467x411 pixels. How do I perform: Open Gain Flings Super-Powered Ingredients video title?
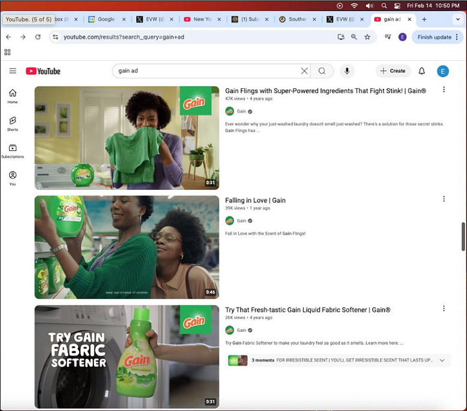pyautogui.click(x=326, y=91)
